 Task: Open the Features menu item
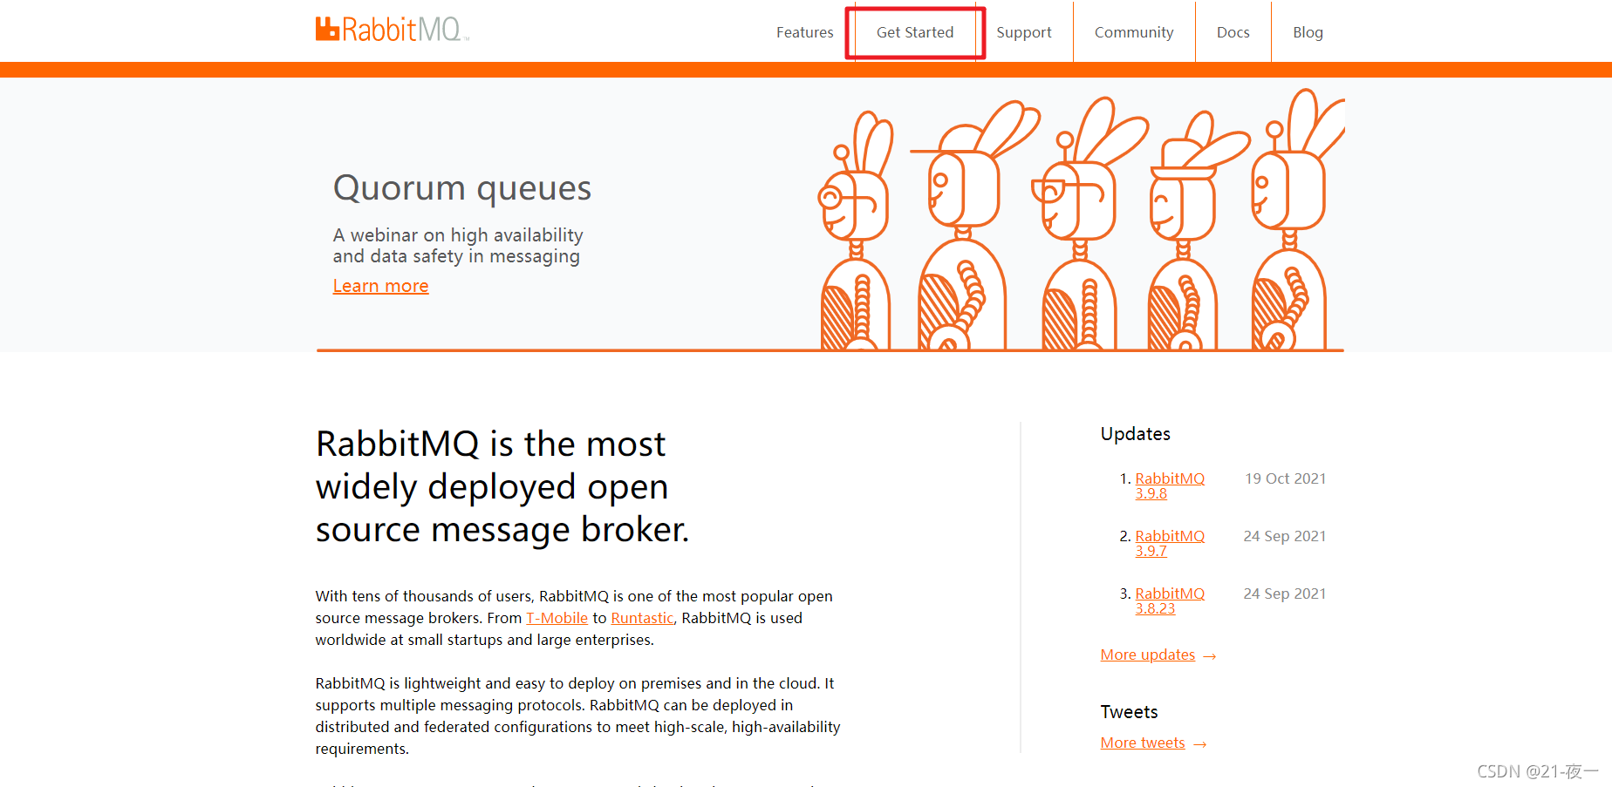tap(804, 32)
